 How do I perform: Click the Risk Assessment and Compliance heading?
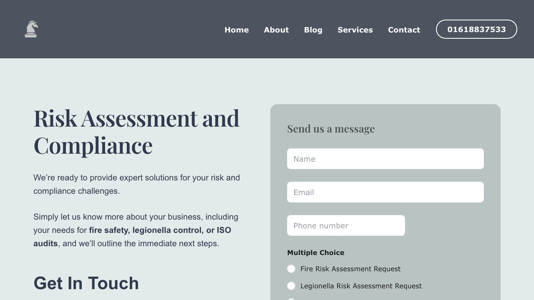136,131
